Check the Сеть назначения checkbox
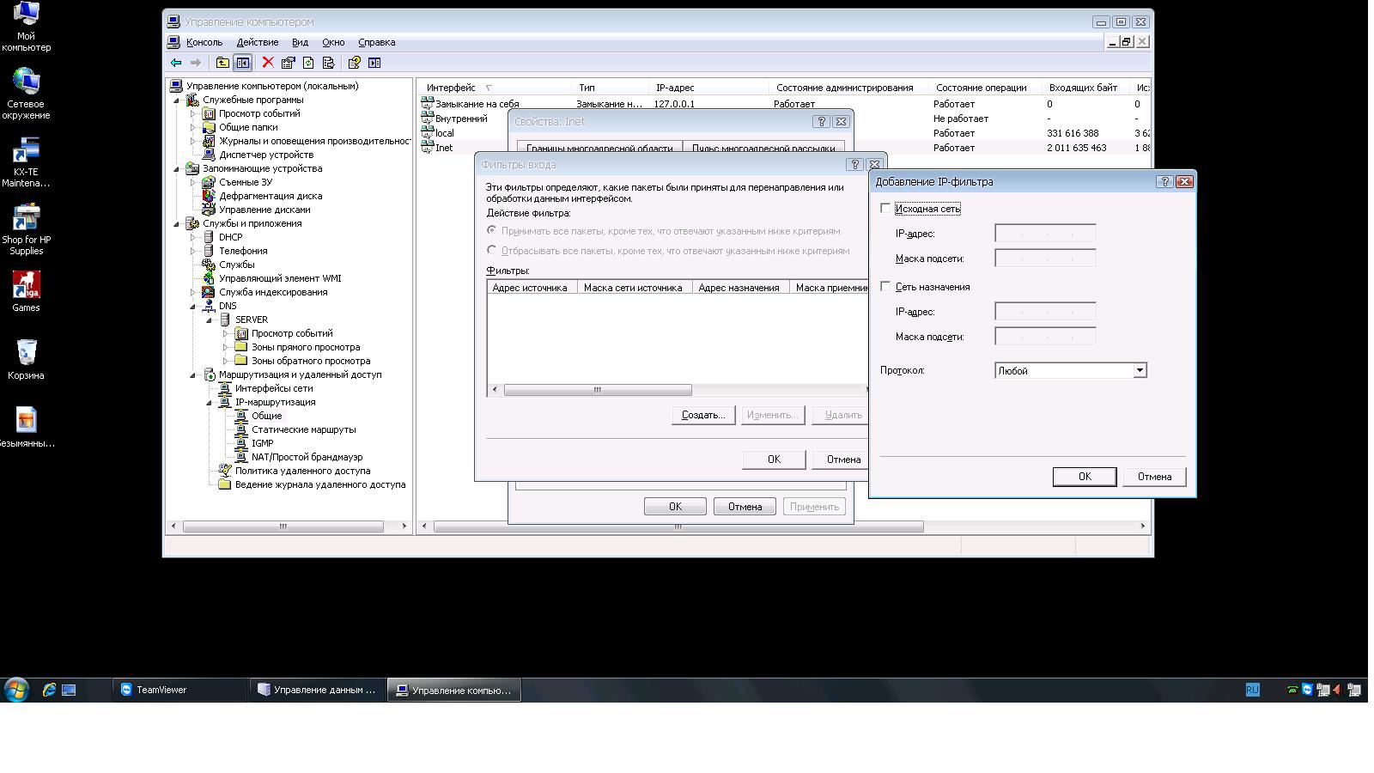The width and height of the screenshot is (1374, 773). (x=885, y=287)
